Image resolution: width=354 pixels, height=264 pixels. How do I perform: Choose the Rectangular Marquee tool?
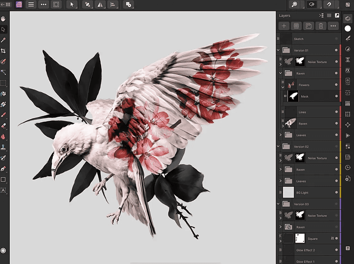click(x=3, y=83)
